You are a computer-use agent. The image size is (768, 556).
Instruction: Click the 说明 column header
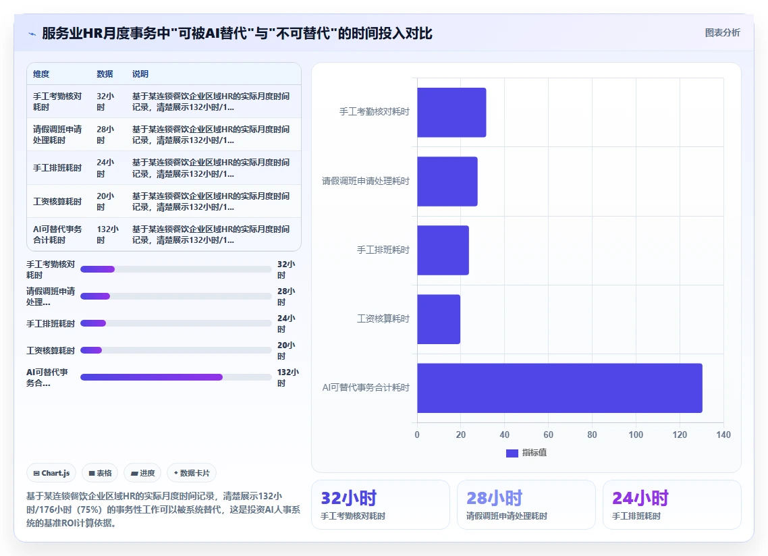[140, 74]
